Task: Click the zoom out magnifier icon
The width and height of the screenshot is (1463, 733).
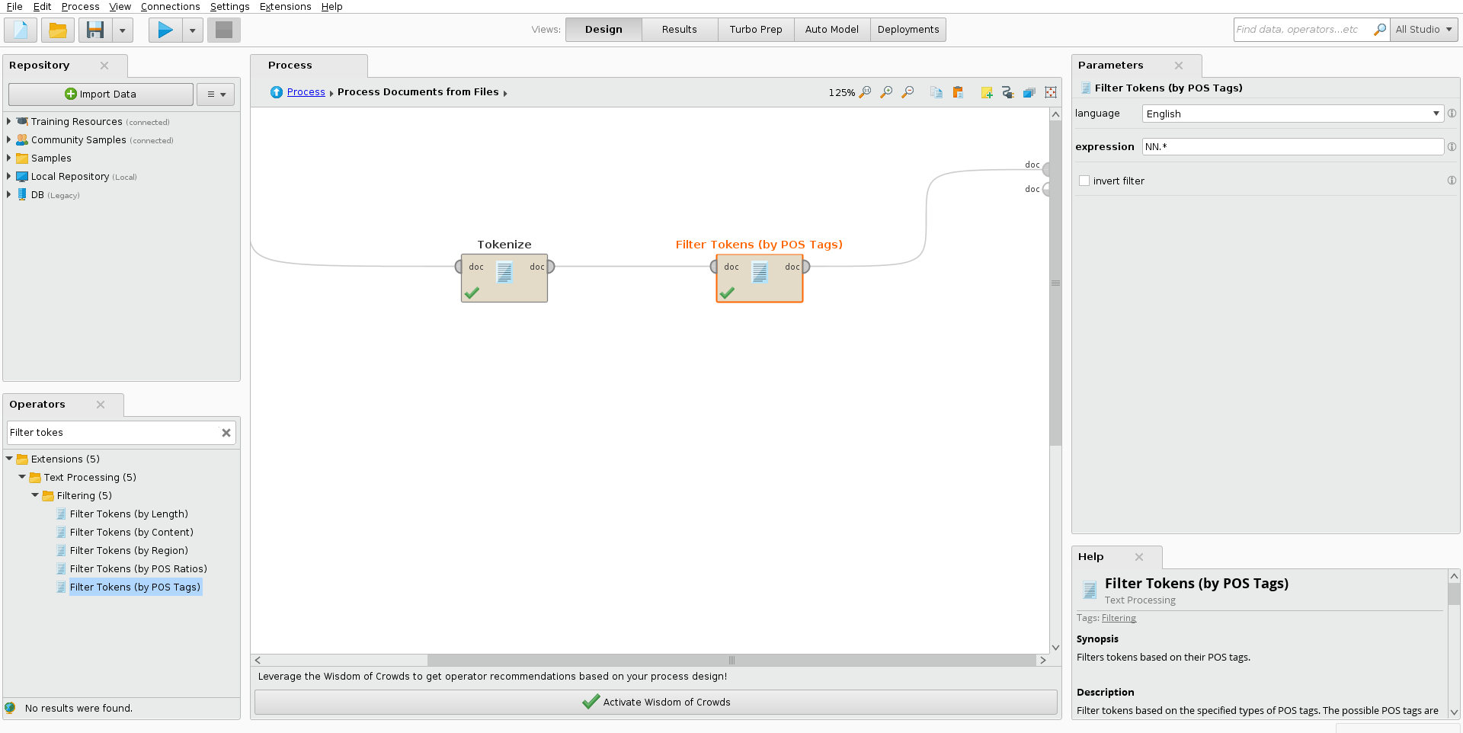Action: [908, 92]
